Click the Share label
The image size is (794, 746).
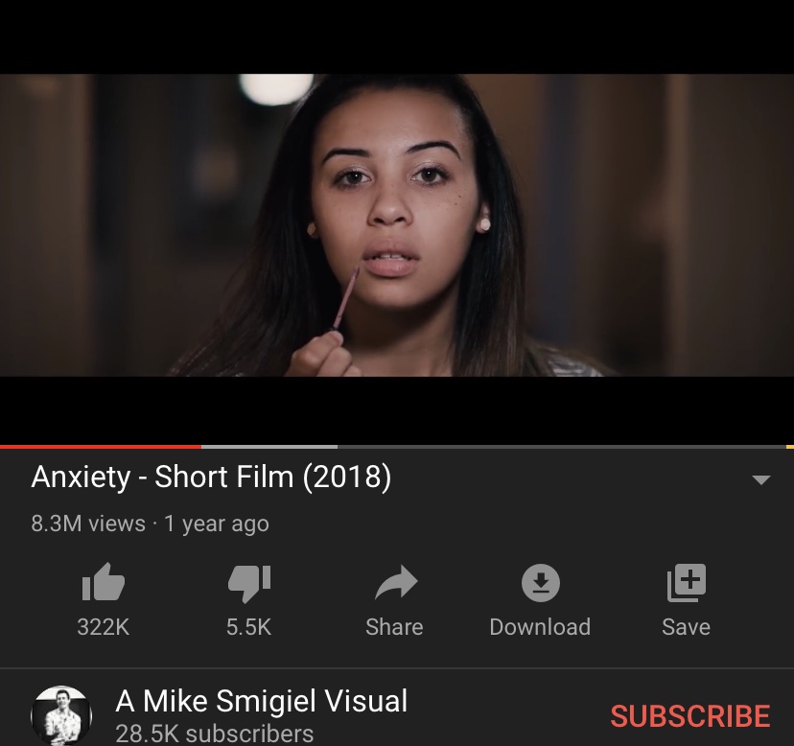pos(394,627)
